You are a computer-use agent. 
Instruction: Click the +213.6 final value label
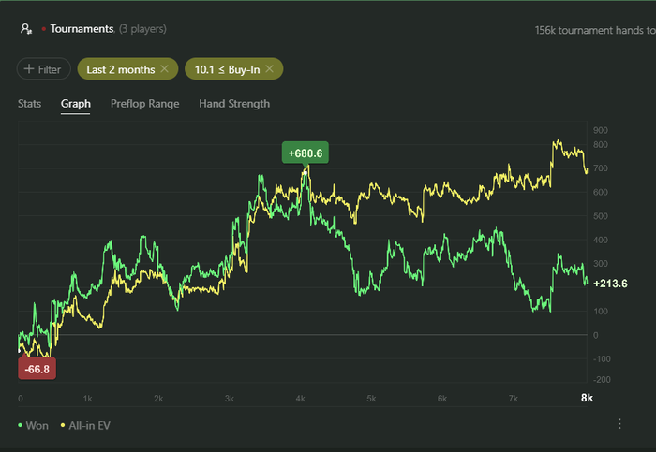tap(610, 284)
